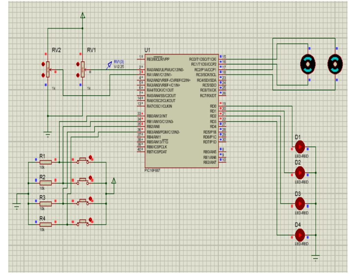Select resistor R2
352x275 pixels.
click(x=46, y=183)
